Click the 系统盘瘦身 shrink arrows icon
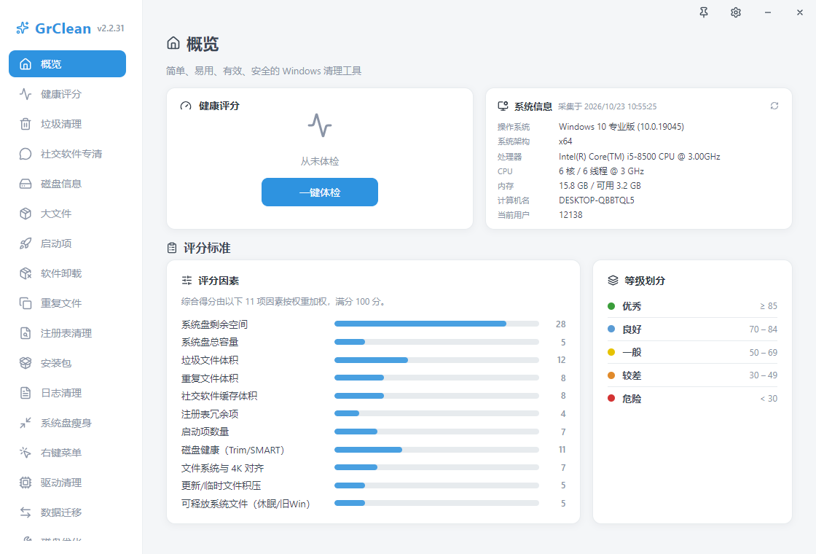This screenshot has height=554, width=816. 25,423
